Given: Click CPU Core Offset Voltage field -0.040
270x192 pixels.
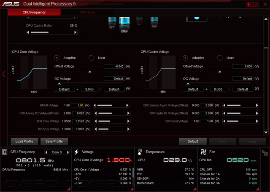Looking at the screenshot, I should point(114,67).
